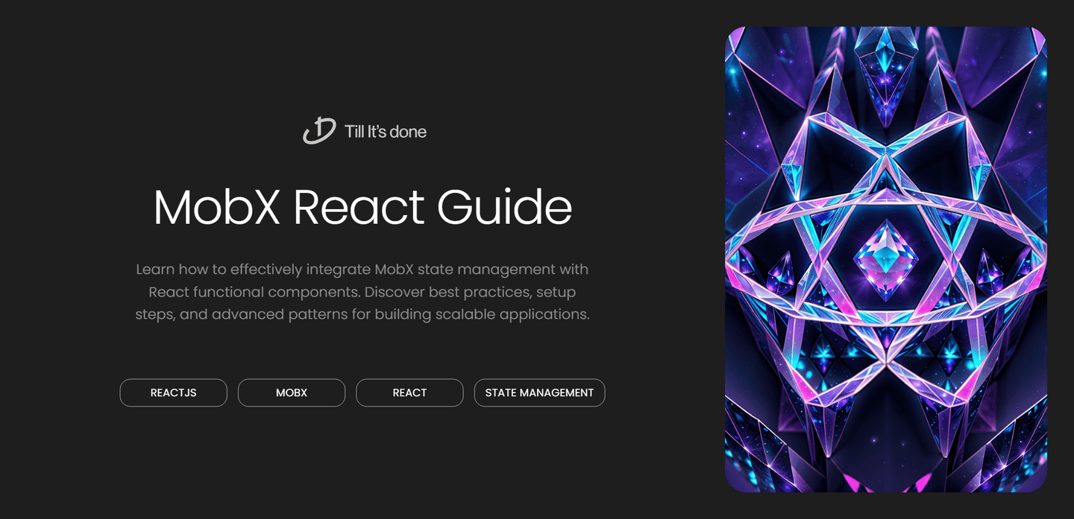Viewport: 1074px width, 519px height.
Task: Open the REACT tag
Action: coord(409,392)
